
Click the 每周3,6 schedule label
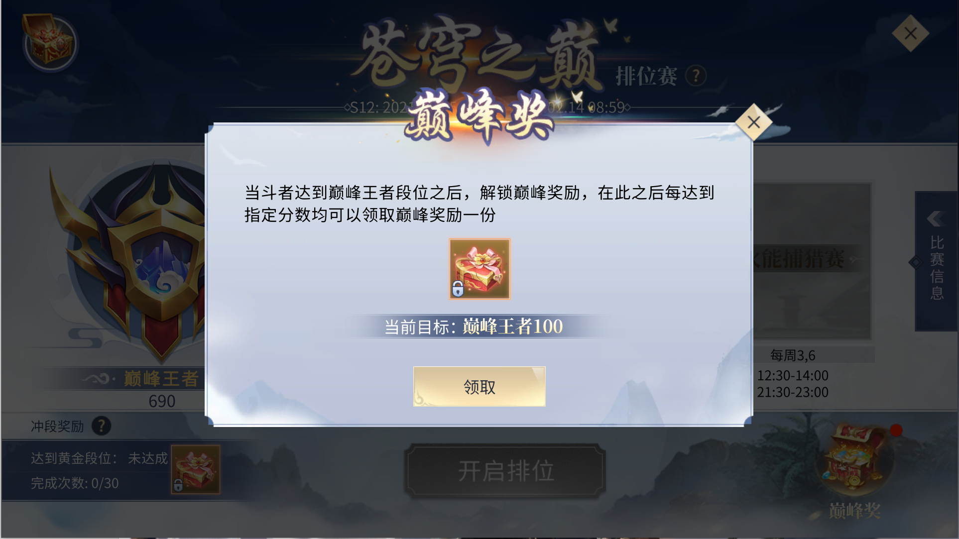point(793,355)
